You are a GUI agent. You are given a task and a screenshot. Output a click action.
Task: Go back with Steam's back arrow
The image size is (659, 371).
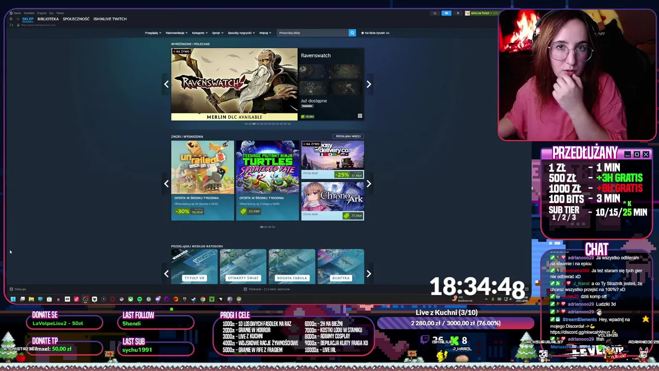point(11,19)
